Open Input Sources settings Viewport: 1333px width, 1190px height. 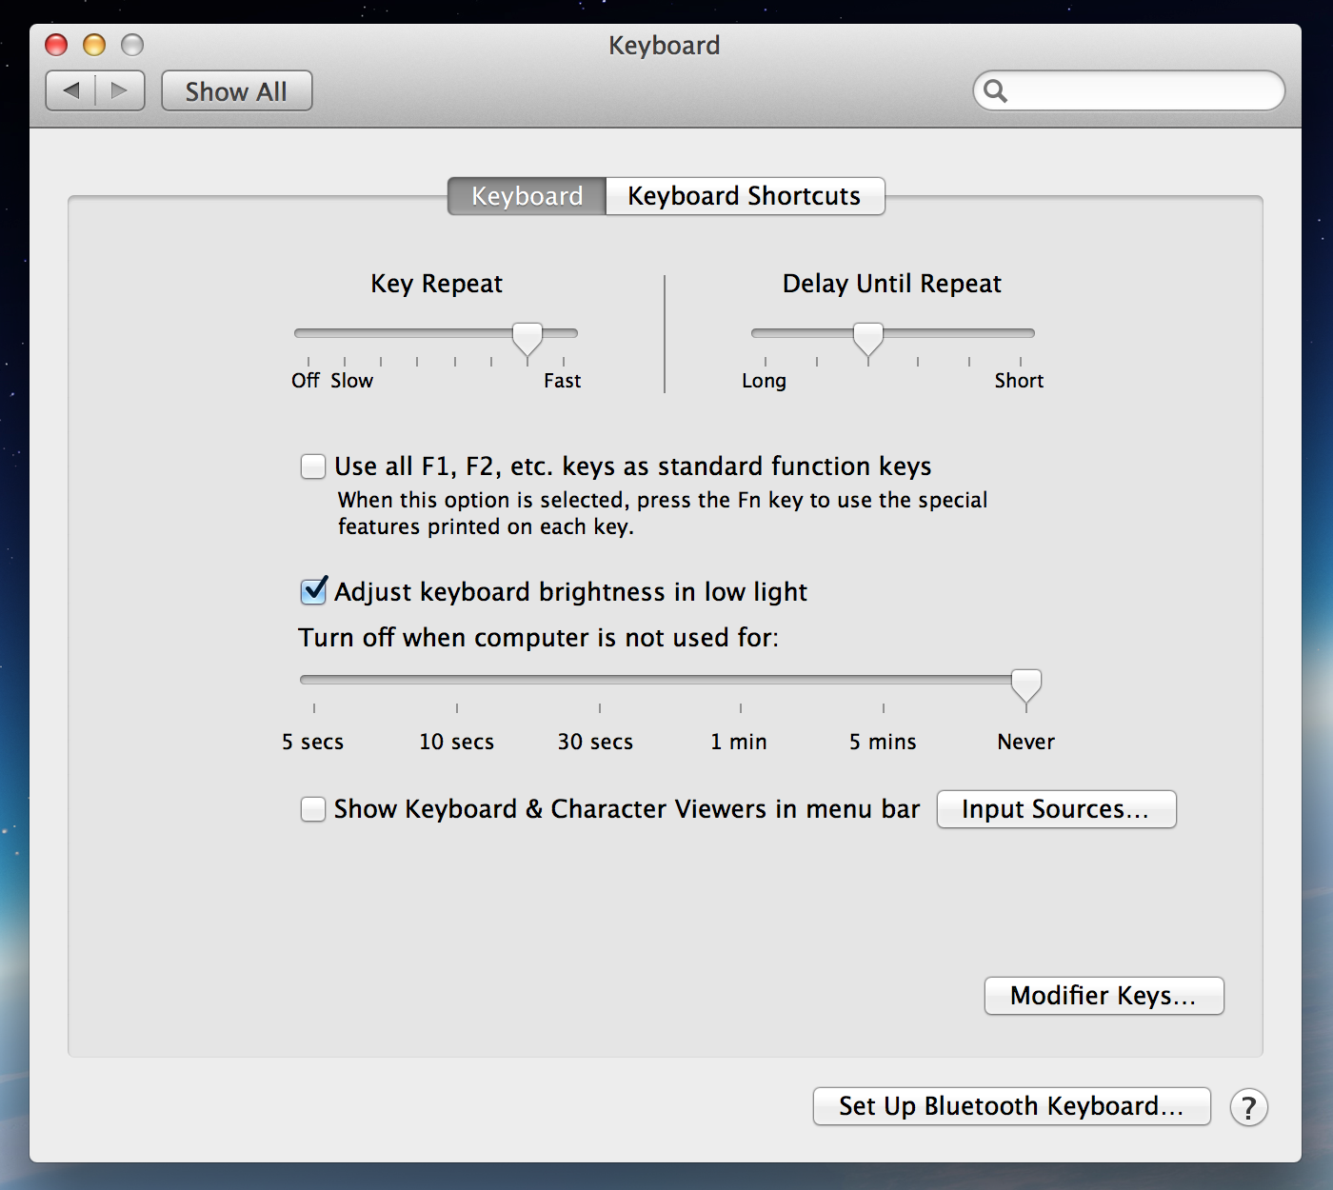point(1057,809)
